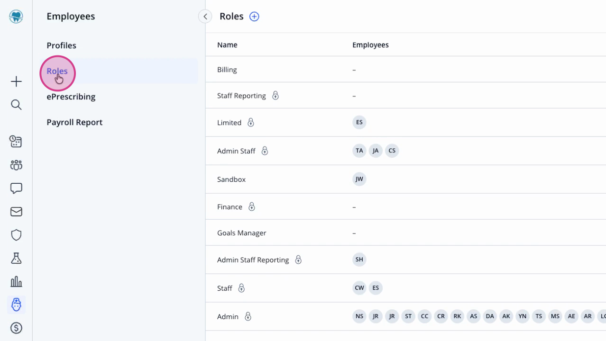This screenshot has width=606, height=341.
Task: Click NS avatar in Admin row
Action: click(359, 316)
